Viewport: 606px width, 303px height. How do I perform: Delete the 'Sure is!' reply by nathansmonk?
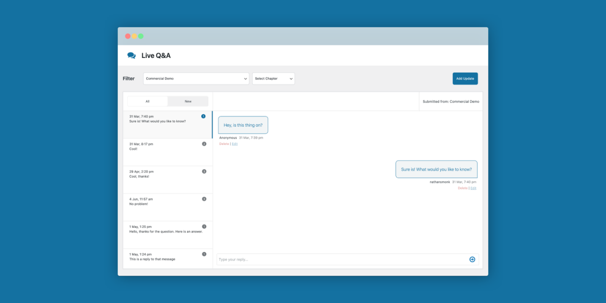463,188
